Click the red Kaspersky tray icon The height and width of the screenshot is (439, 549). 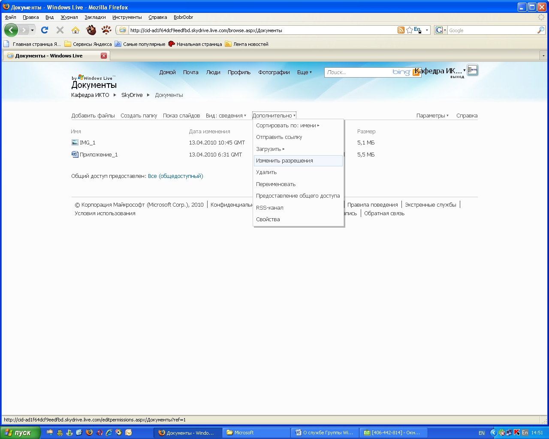coord(517,433)
